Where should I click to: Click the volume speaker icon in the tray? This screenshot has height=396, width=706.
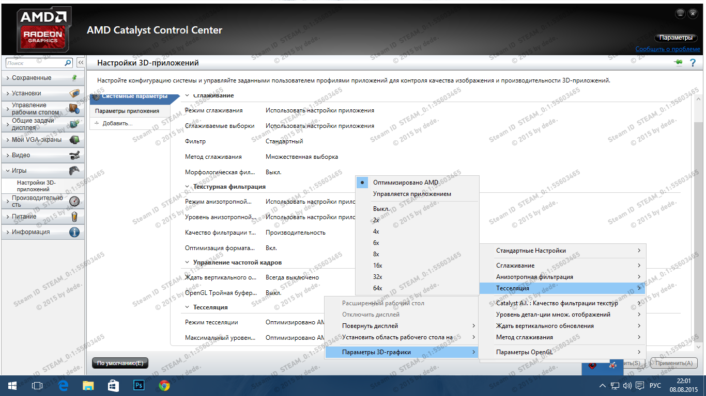[x=627, y=386]
